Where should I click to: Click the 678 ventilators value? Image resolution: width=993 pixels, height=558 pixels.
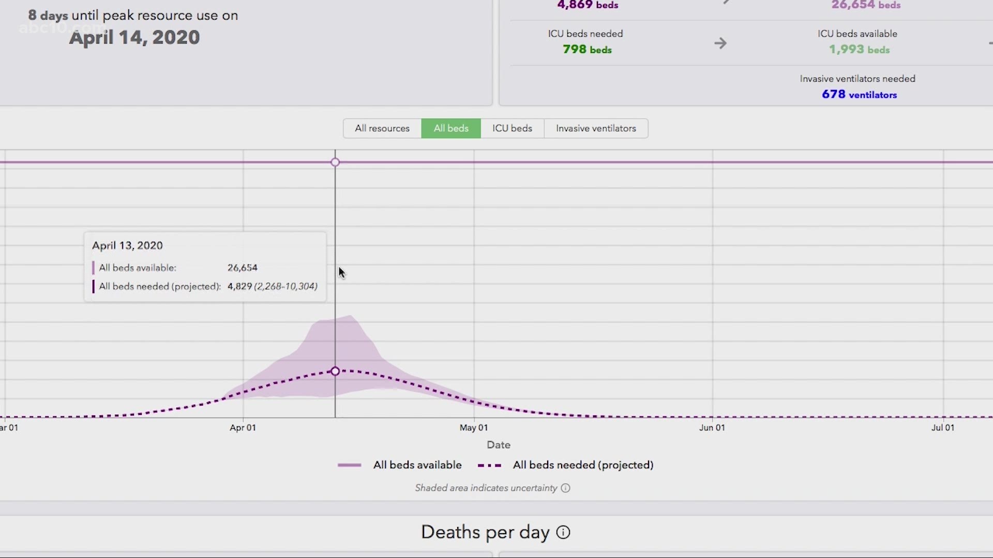click(859, 95)
